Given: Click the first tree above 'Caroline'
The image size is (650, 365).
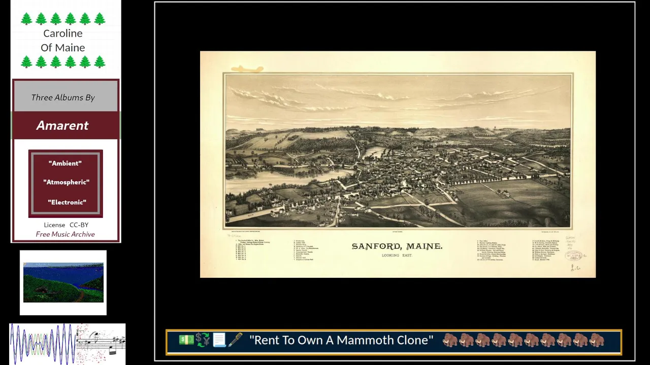Looking at the screenshot, I should click(26, 19).
